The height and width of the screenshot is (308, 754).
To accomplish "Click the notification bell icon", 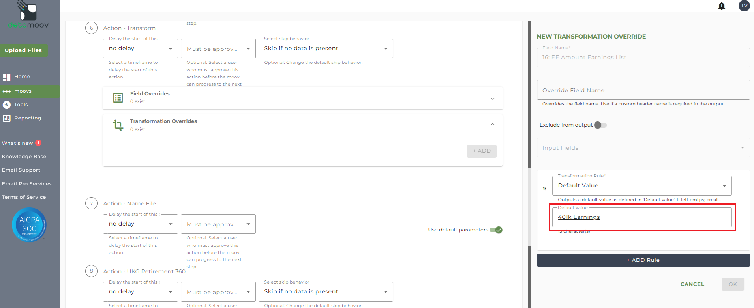I will [x=722, y=6].
